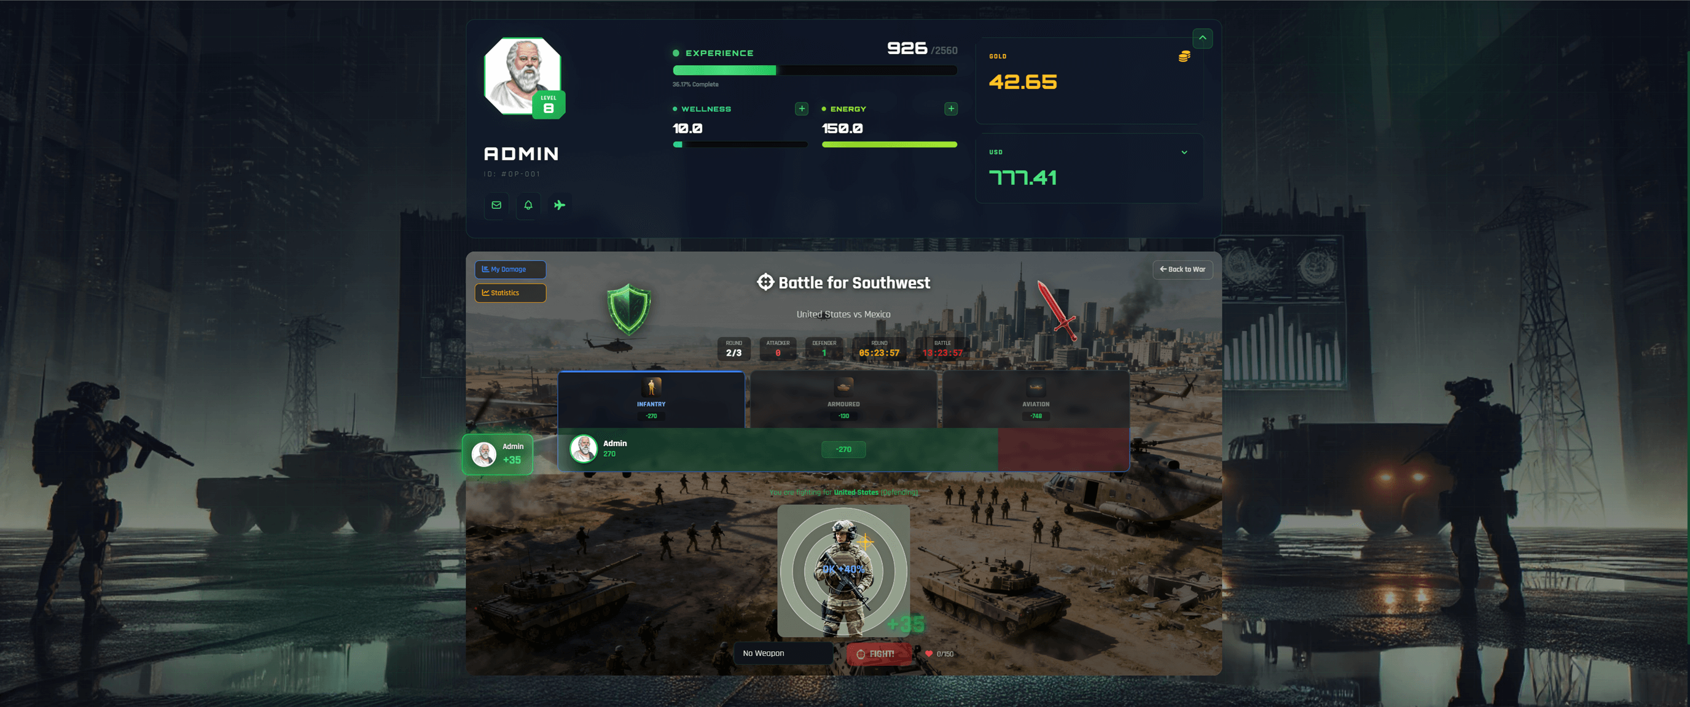
Task: Click the experience progress bar
Action: click(x=814, y=71)
